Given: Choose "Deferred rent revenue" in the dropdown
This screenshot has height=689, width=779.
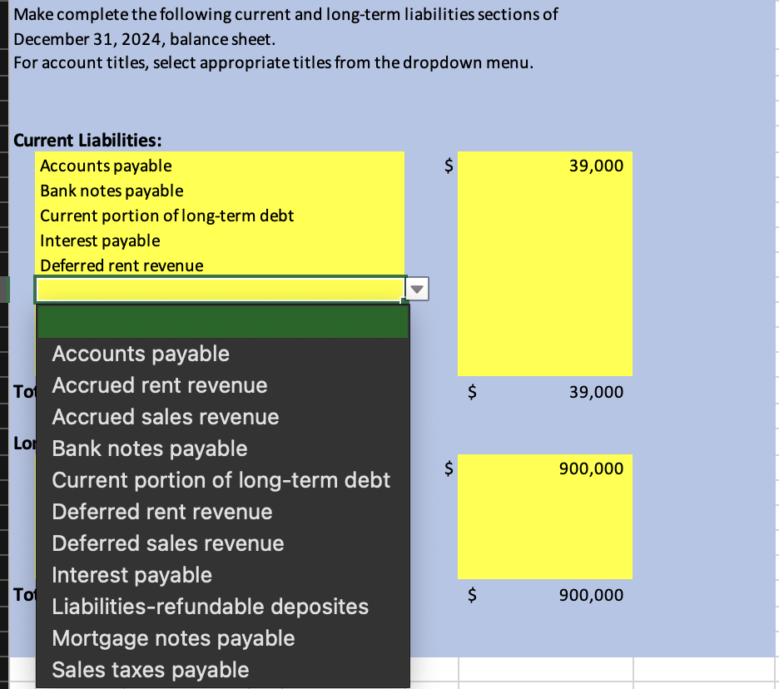Looking at the screenshot, I should pyautogui.click(x=162, y=511).
